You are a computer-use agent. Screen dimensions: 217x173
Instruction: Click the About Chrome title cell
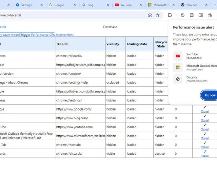(28, 83)
